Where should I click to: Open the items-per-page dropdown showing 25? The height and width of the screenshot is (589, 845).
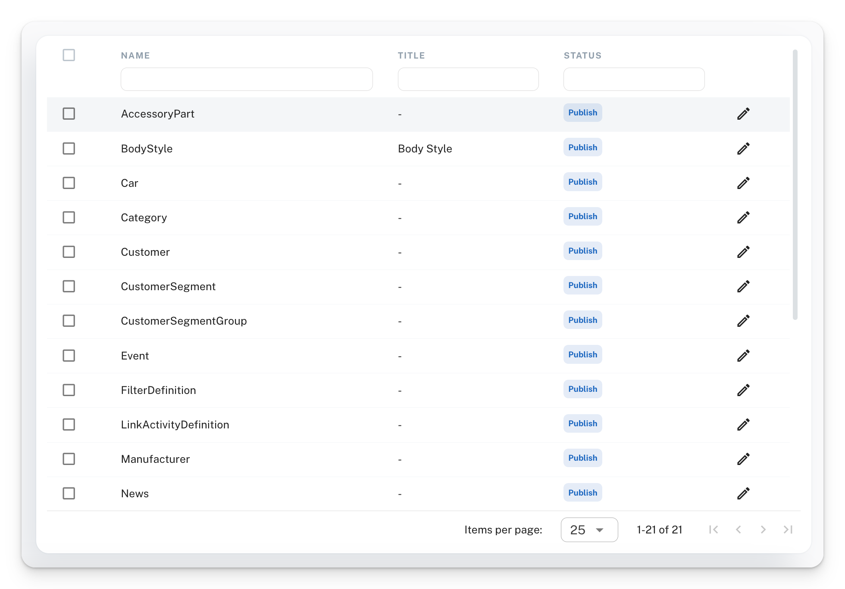[x=589, y=530]
